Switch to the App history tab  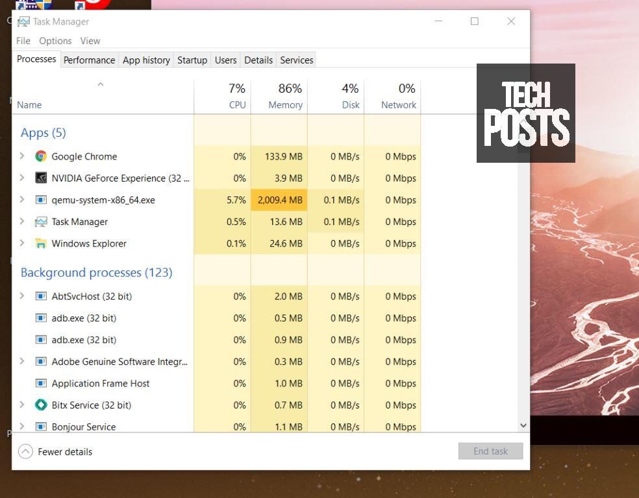(x=146, y=60)
